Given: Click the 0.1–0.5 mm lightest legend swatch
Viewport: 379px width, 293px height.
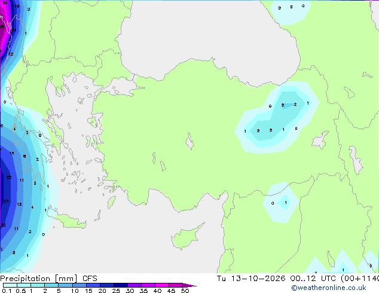Looking at the screenshot, I should 10,285.
